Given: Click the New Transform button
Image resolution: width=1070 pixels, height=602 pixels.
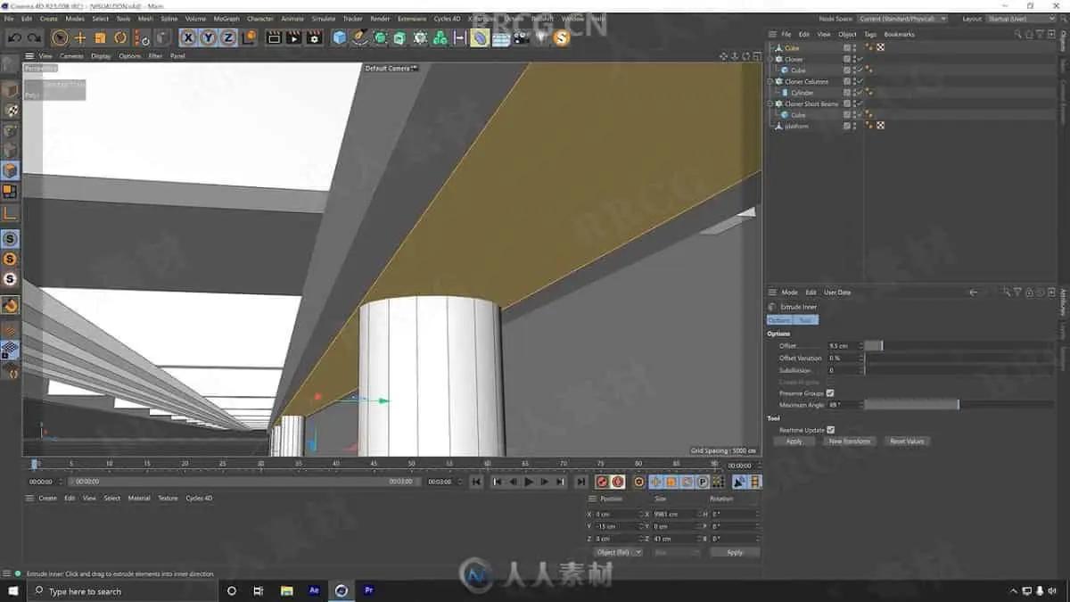Looking at the screenshot, I should [x=849, y=441].
